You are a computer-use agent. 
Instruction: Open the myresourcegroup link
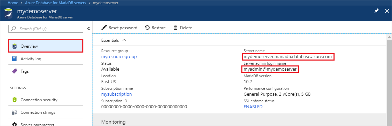[119, 57]
